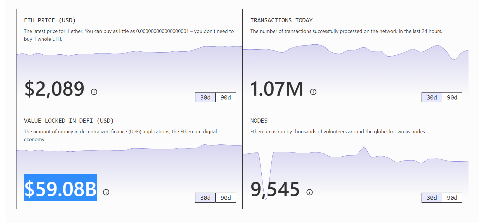Select 90d range for Transactions Today chart
The image size is (485, 223).
tap(452, 97)
